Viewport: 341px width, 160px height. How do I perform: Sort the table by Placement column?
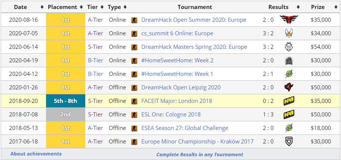(65, 7)
